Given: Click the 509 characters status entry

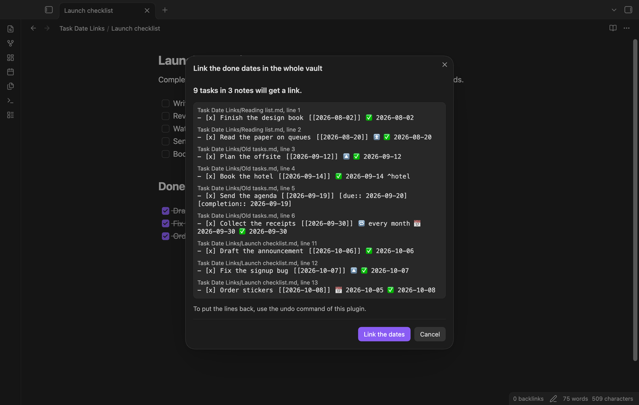Looking at the screenshot, I should pos(612,399).
